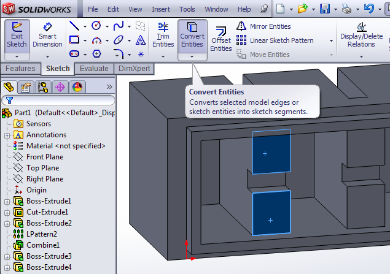Open the Display/Delete Relations dropdown arrow
This screenshot has width=390, height=274.
click(361, 56)
